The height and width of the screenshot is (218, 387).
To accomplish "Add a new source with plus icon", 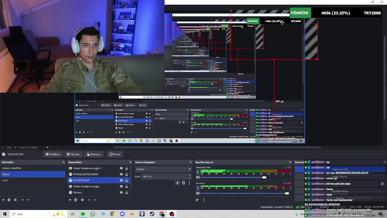I will point(70,200).
